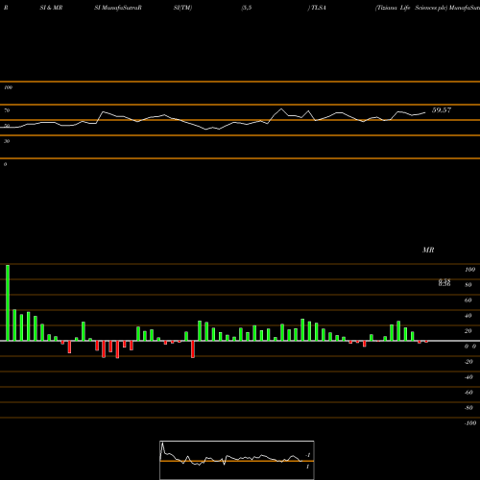Viewport: 480px width, 480px height.
Task: Click the MR axis label 40
Action: click(468, 316)
